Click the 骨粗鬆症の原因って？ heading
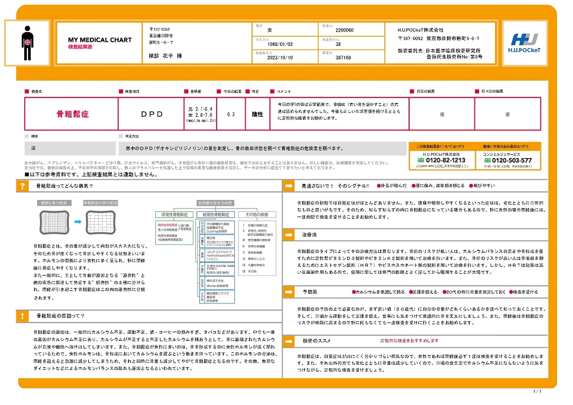The height and width of the screenshot is (405, 573). coord(60,316)
